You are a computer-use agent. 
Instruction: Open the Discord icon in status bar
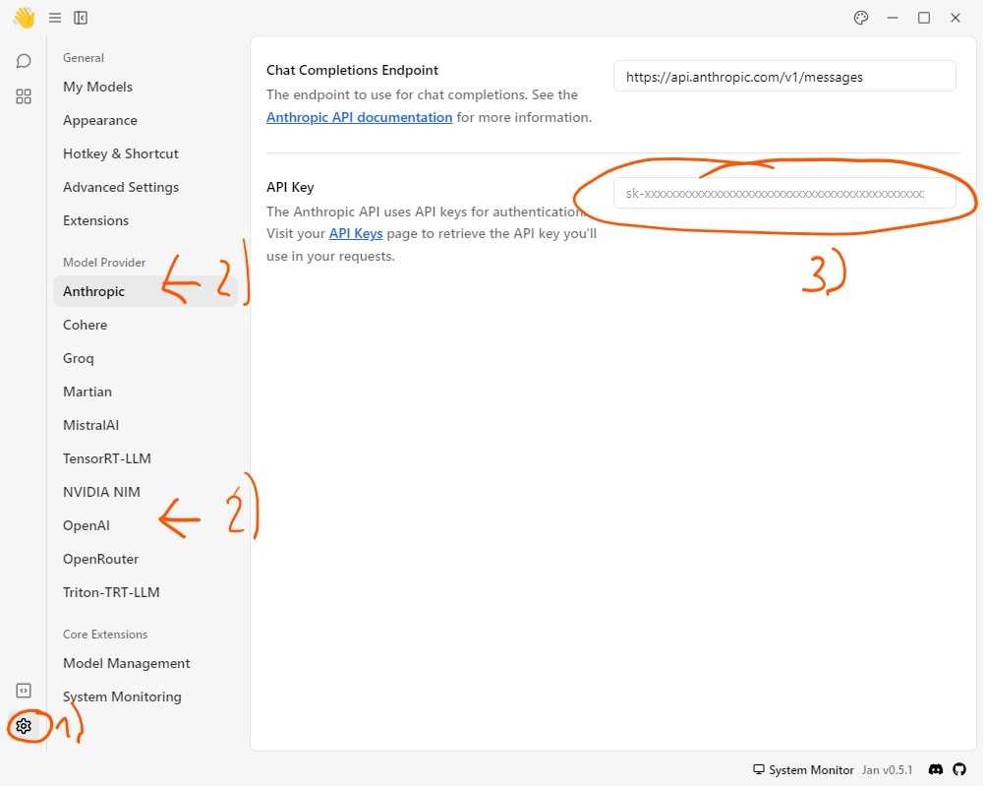click(x=936, y=769)
